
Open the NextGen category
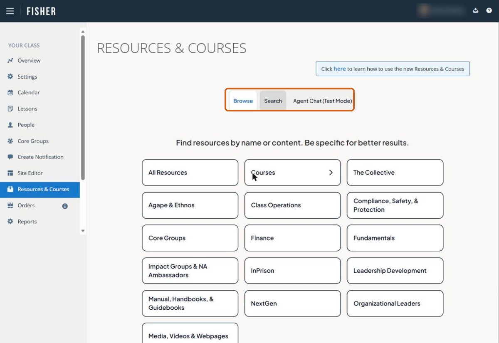coord(292,304)
